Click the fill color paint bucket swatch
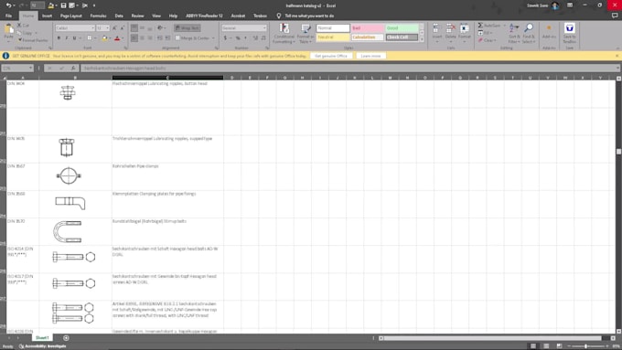622x350 pixels. (104, 38)
